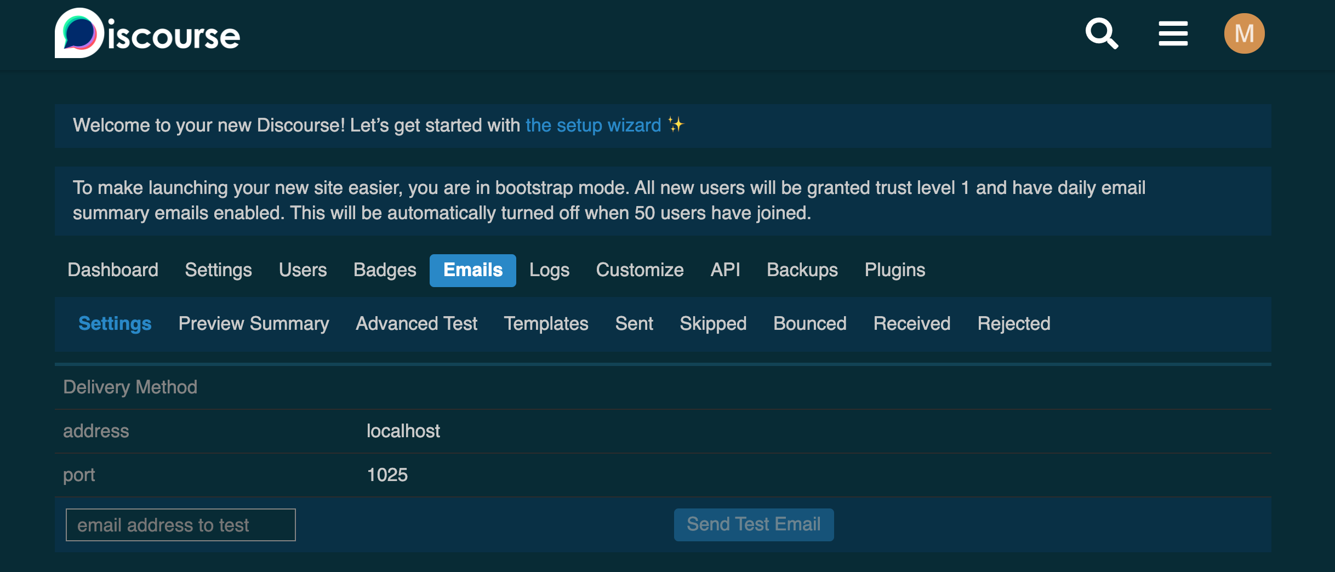Open the setup wizard link
This screenshot has width=1335, height=572.
click(593, 125)
